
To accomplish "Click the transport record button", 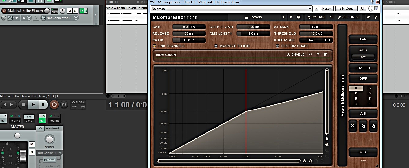I will coord(54,105).
